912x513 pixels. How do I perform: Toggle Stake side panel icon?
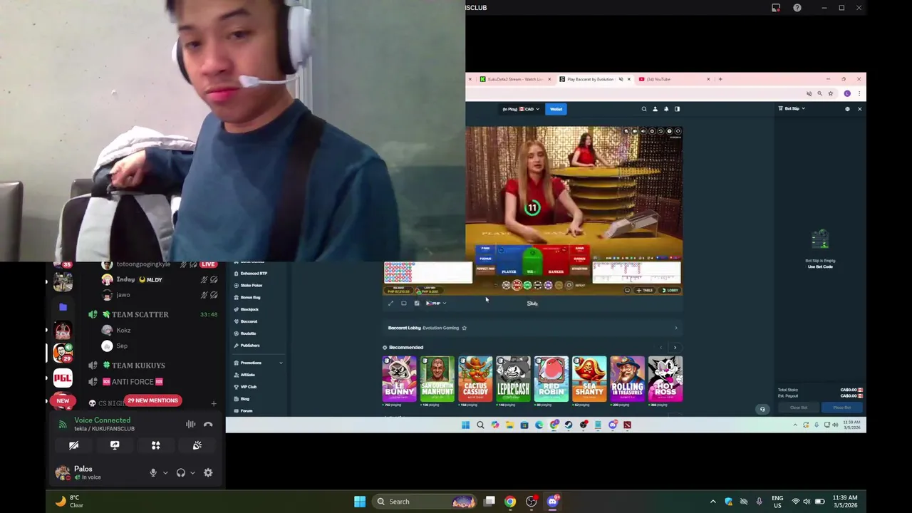(x=677, y=109)
